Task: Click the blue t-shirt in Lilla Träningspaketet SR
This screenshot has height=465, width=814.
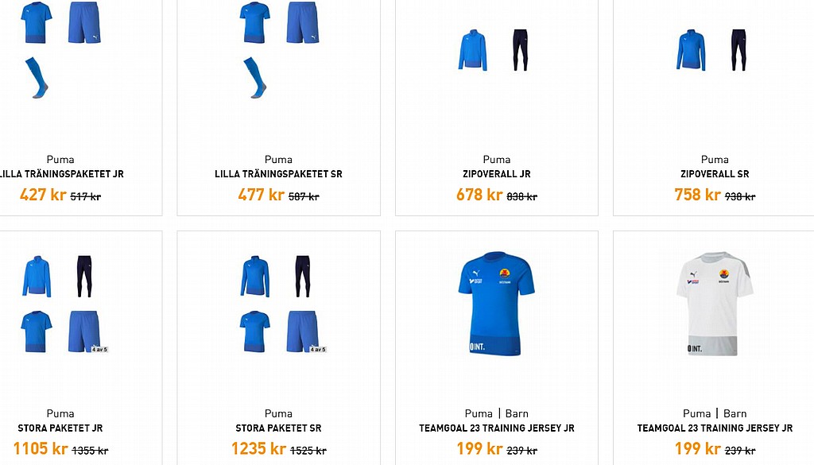Action: 254,22
